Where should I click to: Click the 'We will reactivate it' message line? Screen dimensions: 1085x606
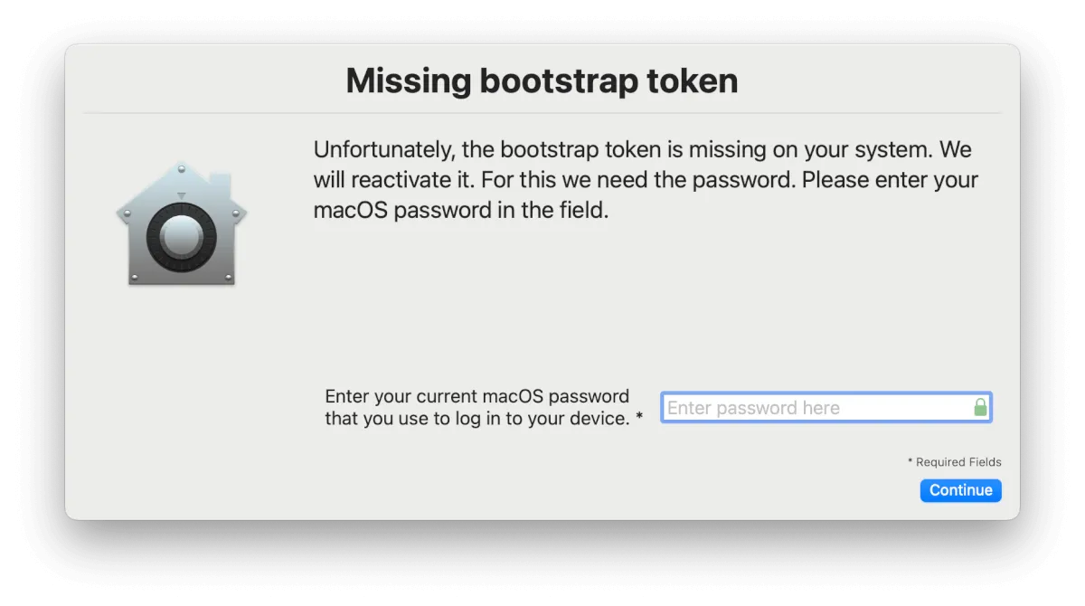pos(646,179)
